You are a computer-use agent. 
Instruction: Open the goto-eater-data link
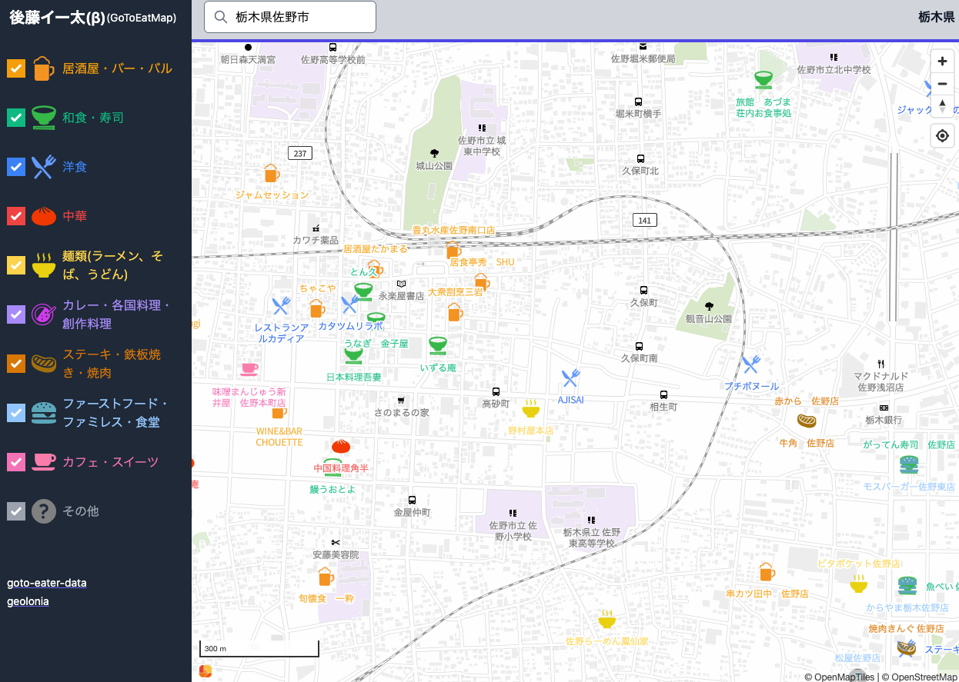click(x=47, y=583)
